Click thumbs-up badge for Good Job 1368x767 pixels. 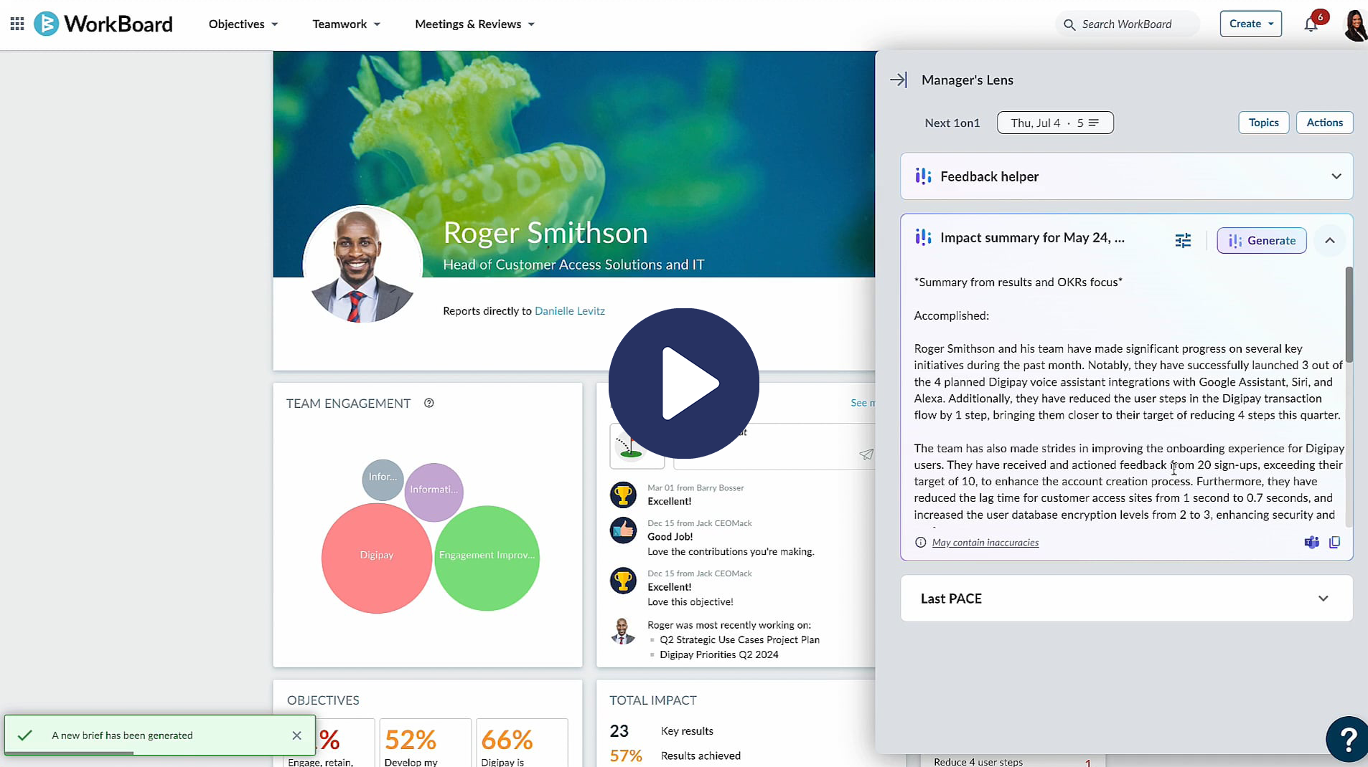[x=623, y=530]
